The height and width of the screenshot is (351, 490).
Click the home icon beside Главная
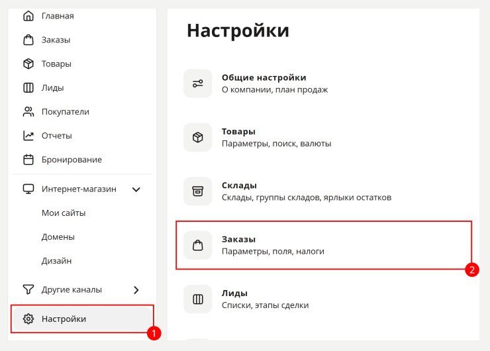28,16
